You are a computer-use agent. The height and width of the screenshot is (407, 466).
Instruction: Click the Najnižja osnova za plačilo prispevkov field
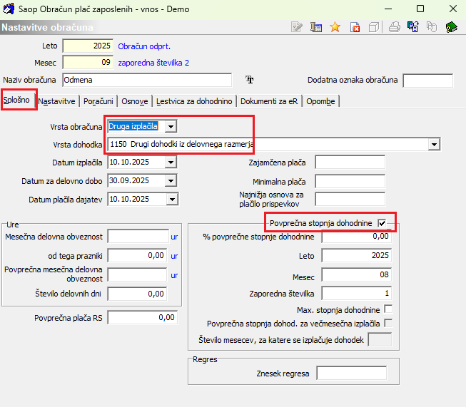coord(350,199)
